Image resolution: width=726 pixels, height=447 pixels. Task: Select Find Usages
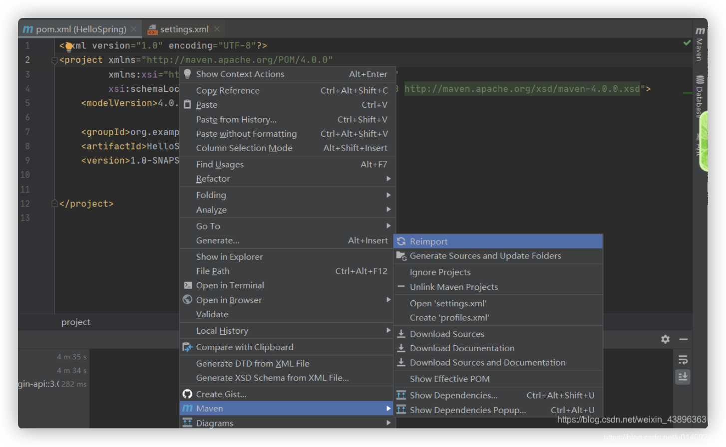tap(288, 164)
